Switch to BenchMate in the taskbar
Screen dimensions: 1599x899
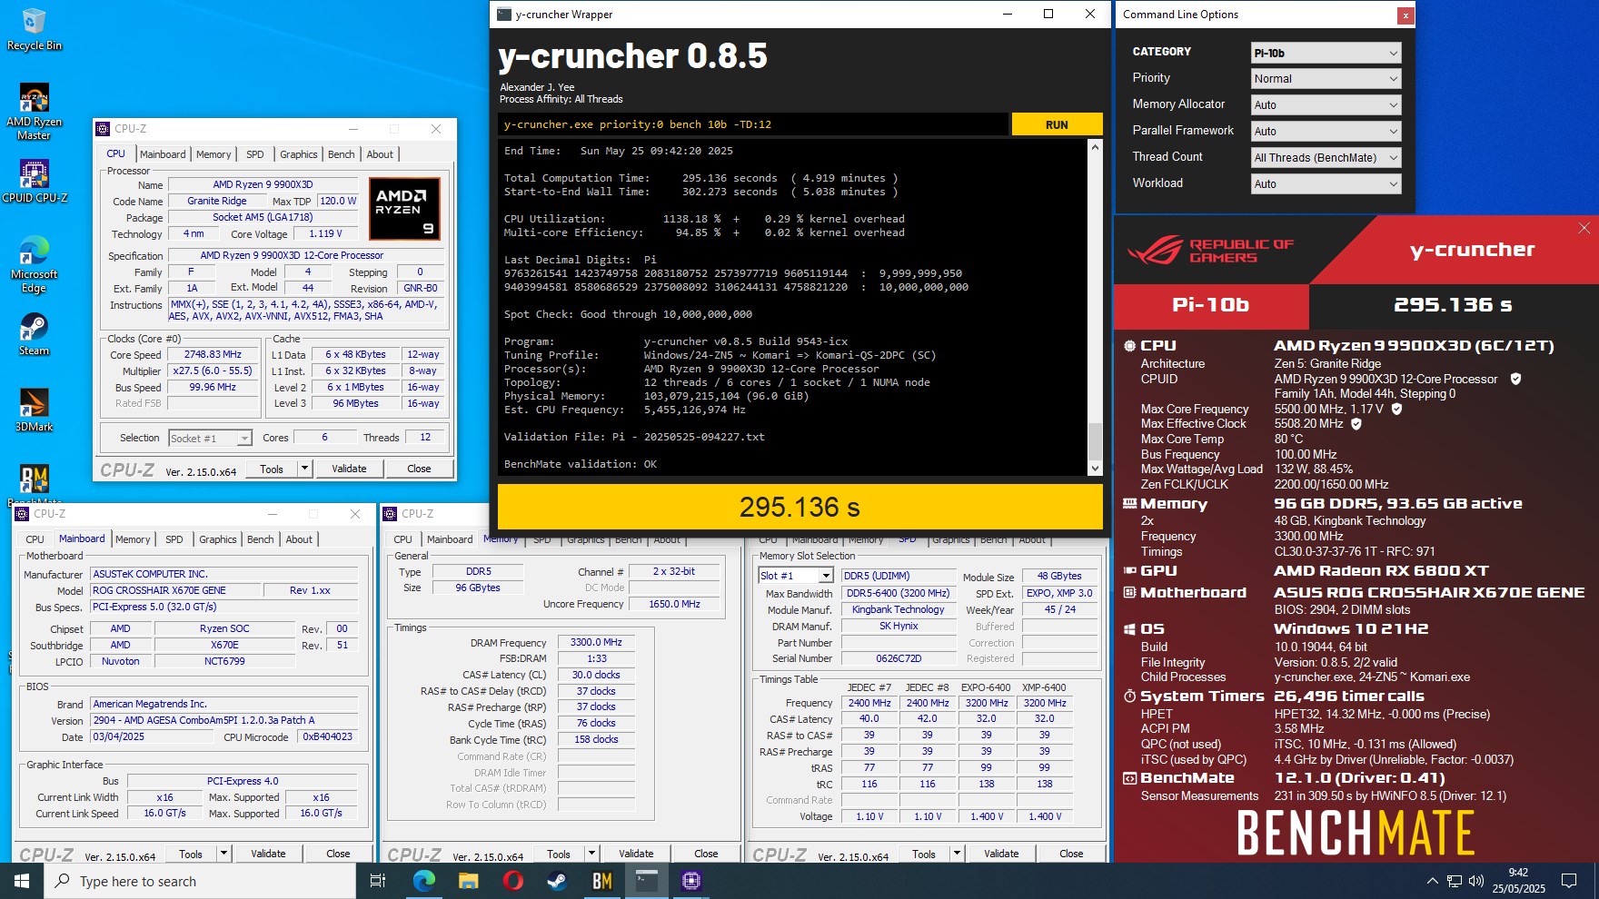coord(601,881)
